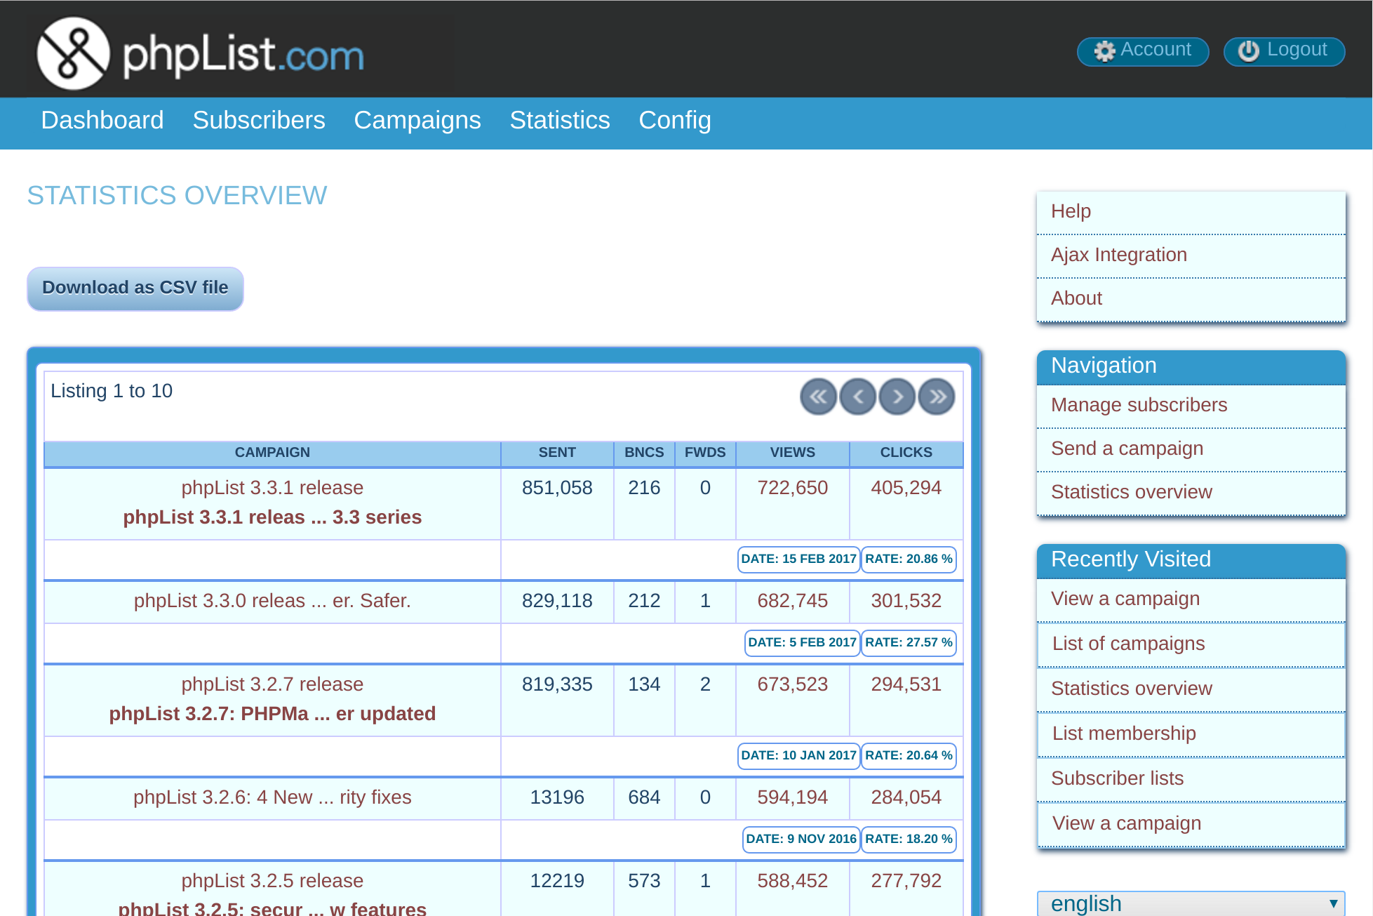
Task: Click clicks count 294,531
Action: pyautogui.click(x=906, y=684)
